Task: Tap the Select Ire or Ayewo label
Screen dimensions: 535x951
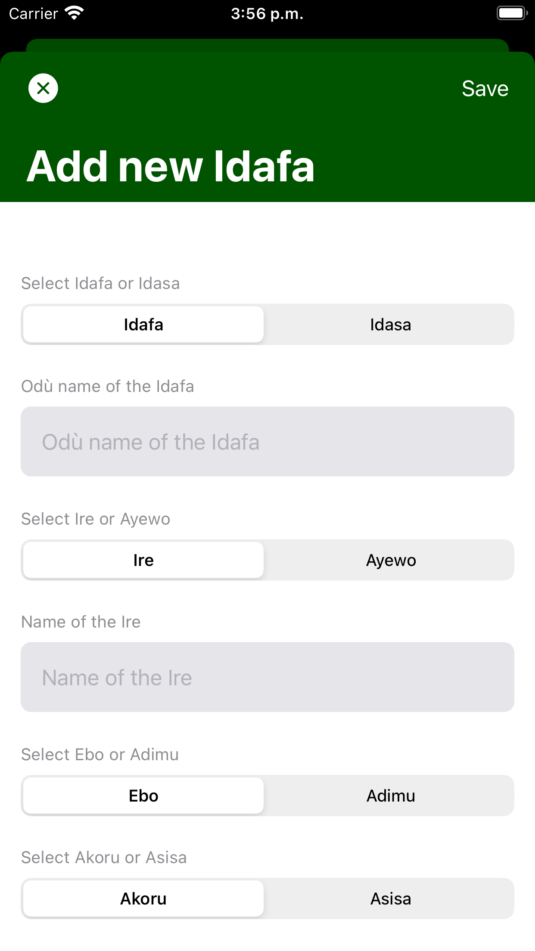Action: tap(96, 519)
